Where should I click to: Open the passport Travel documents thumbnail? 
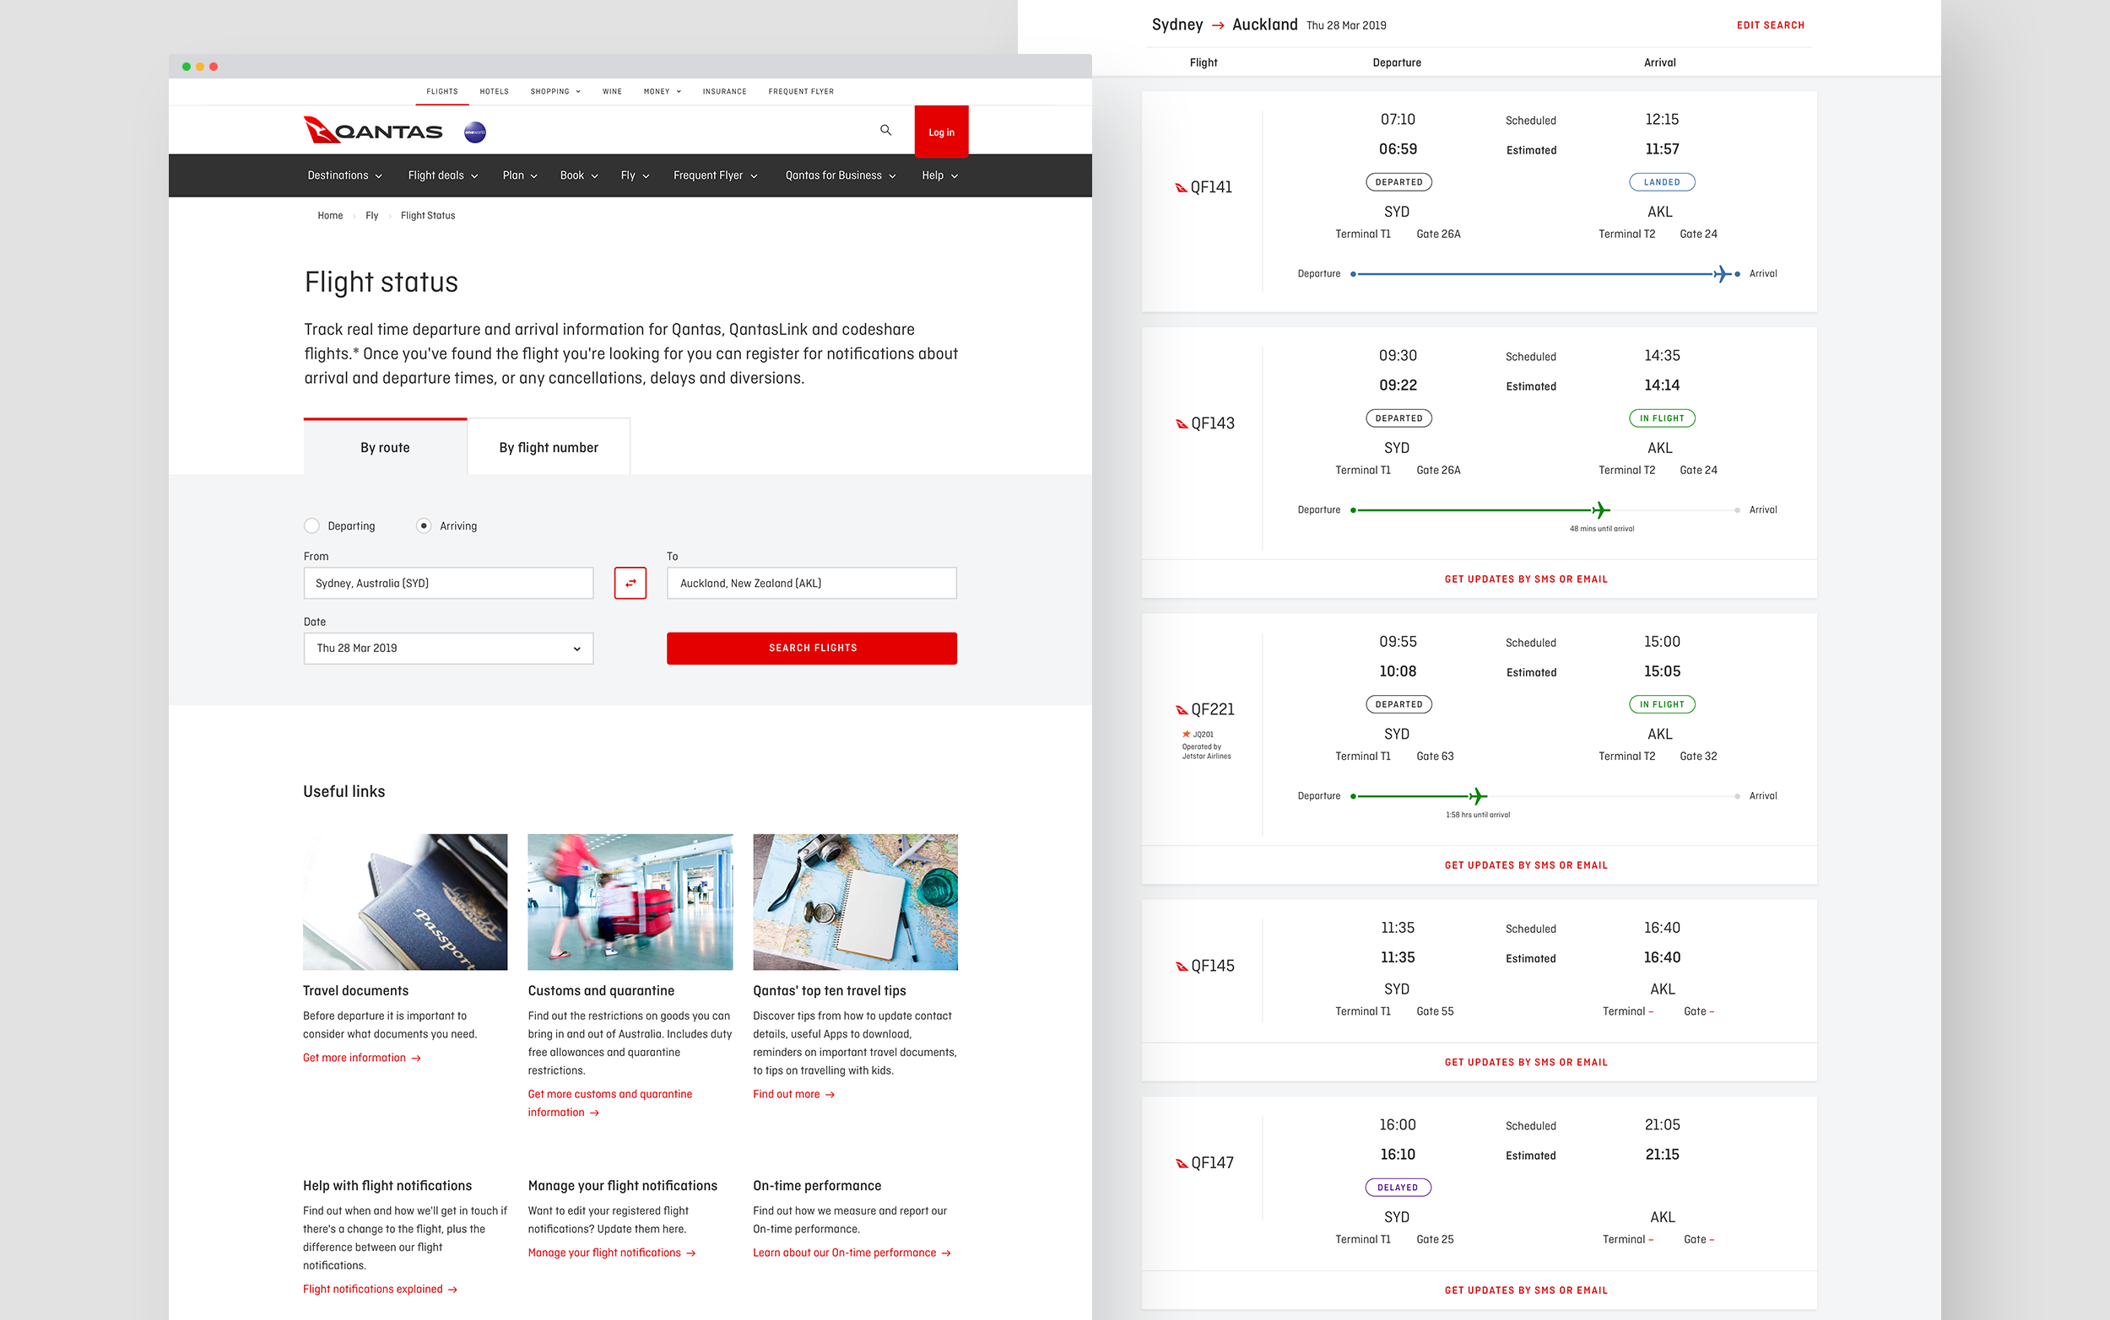point(405,902)
